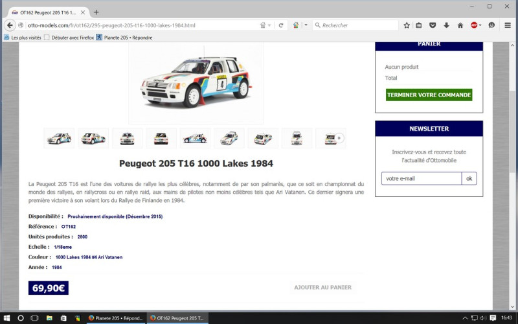Click the AJOUTER AU PANIER button
Viewport: 518px width, 324px height.
click(322, 287)
